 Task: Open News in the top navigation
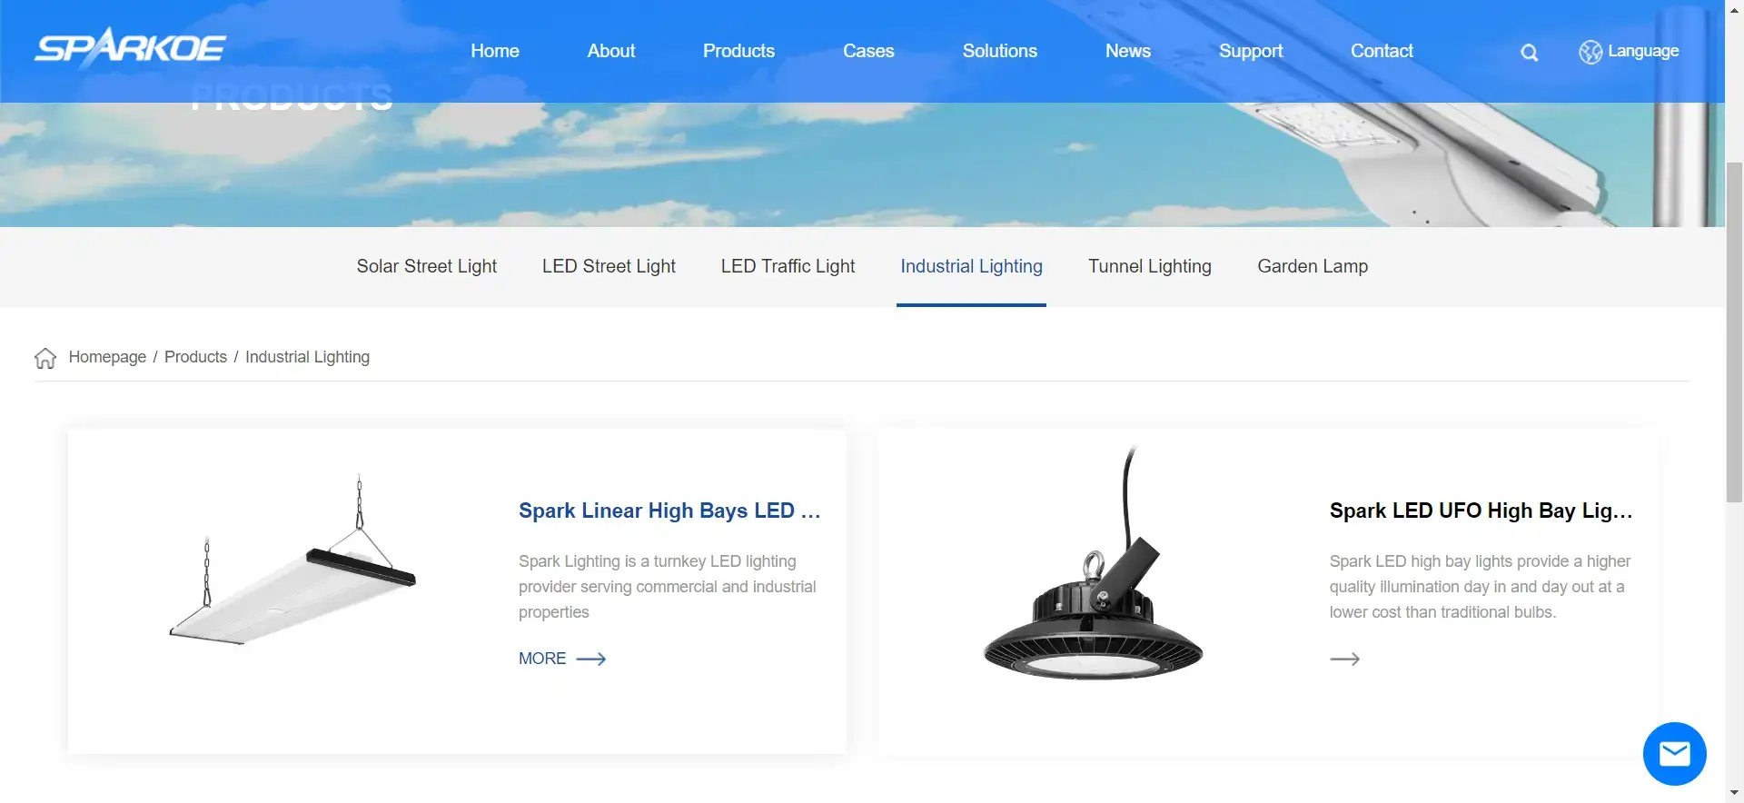click(x=1128, y=51)
